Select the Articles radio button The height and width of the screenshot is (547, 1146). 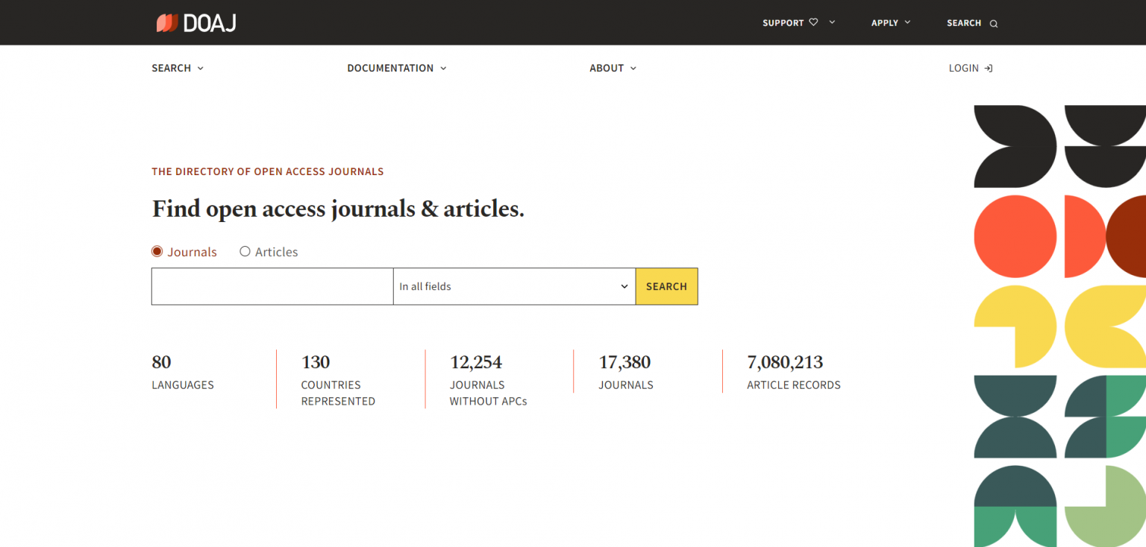245,252
